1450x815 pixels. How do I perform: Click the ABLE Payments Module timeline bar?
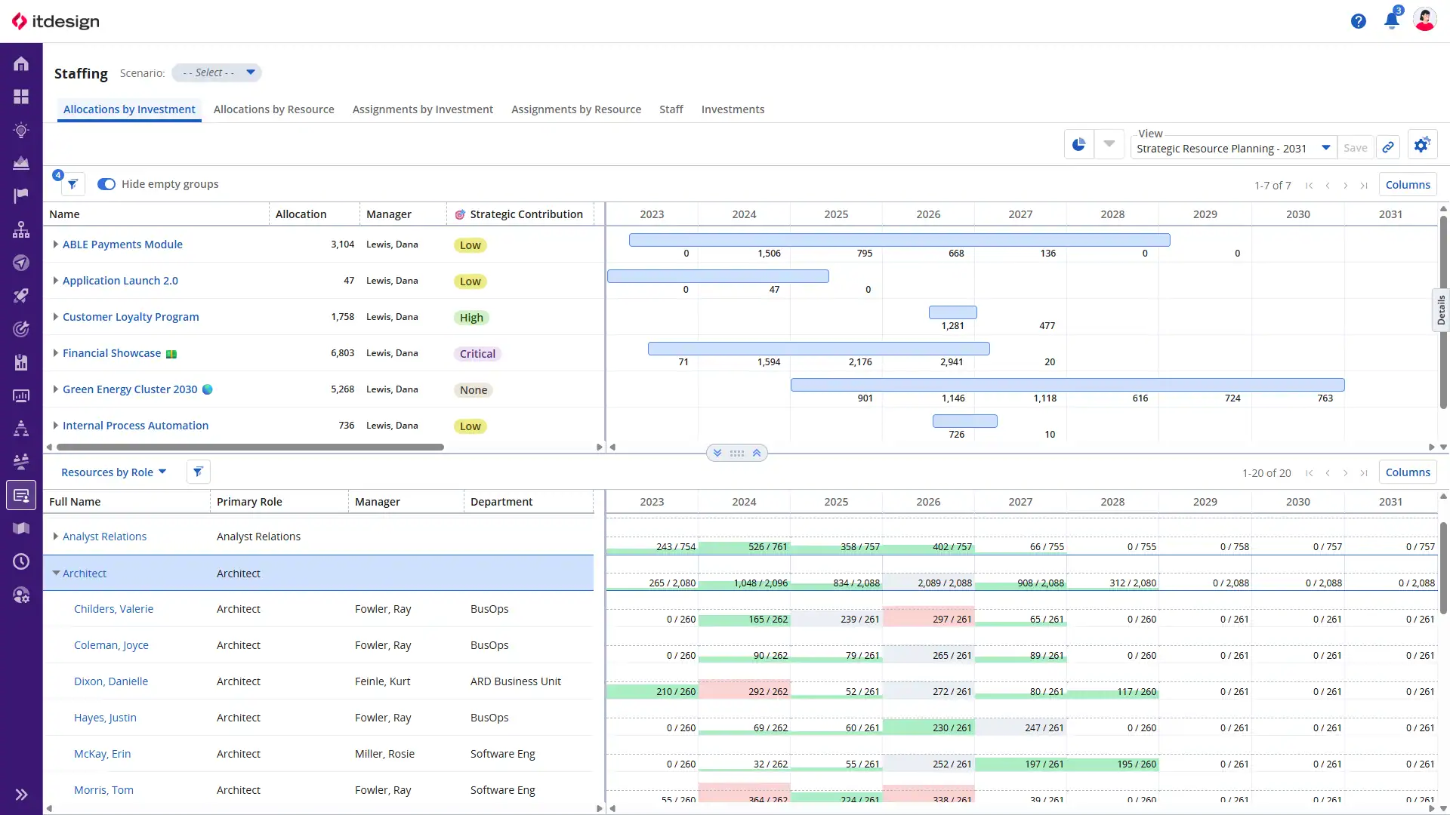(x=899, y=240)
